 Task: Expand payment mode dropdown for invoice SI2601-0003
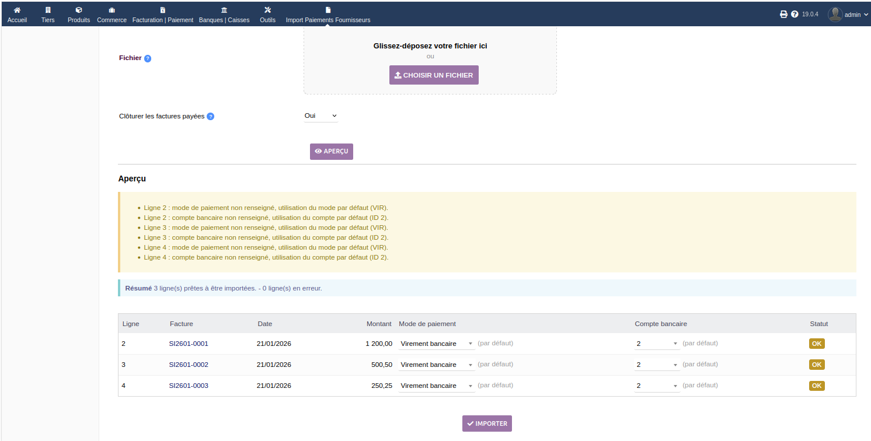[x=436, y=386]
